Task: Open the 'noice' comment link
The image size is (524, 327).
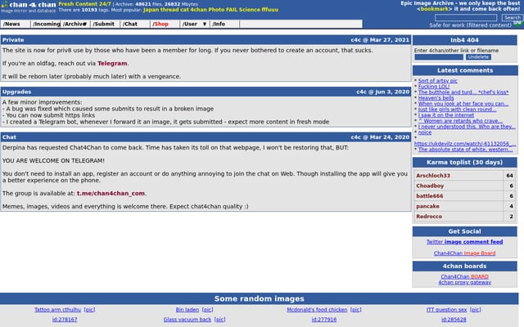Action: point(425,132)
